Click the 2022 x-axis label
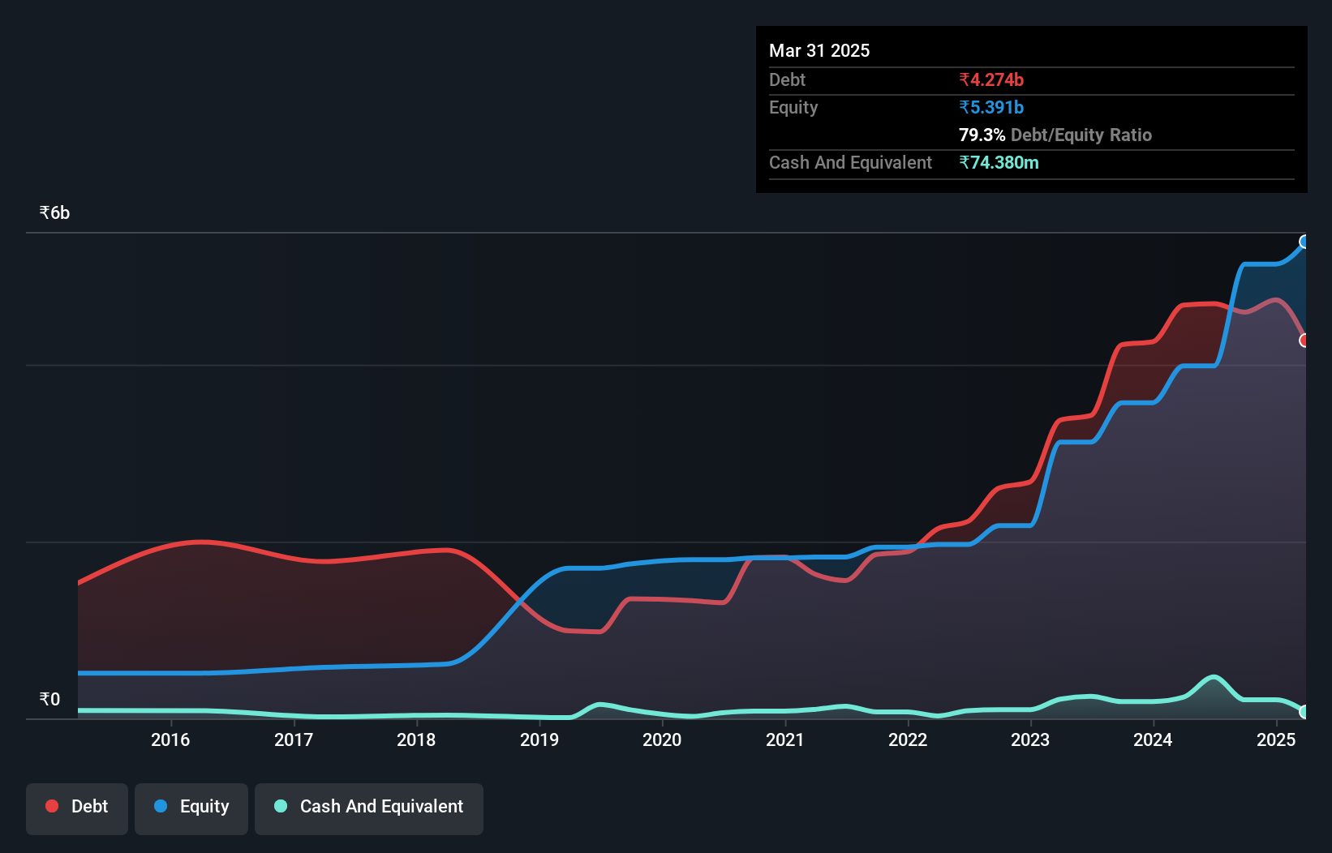1332x853 pixels. pos(908,739)
